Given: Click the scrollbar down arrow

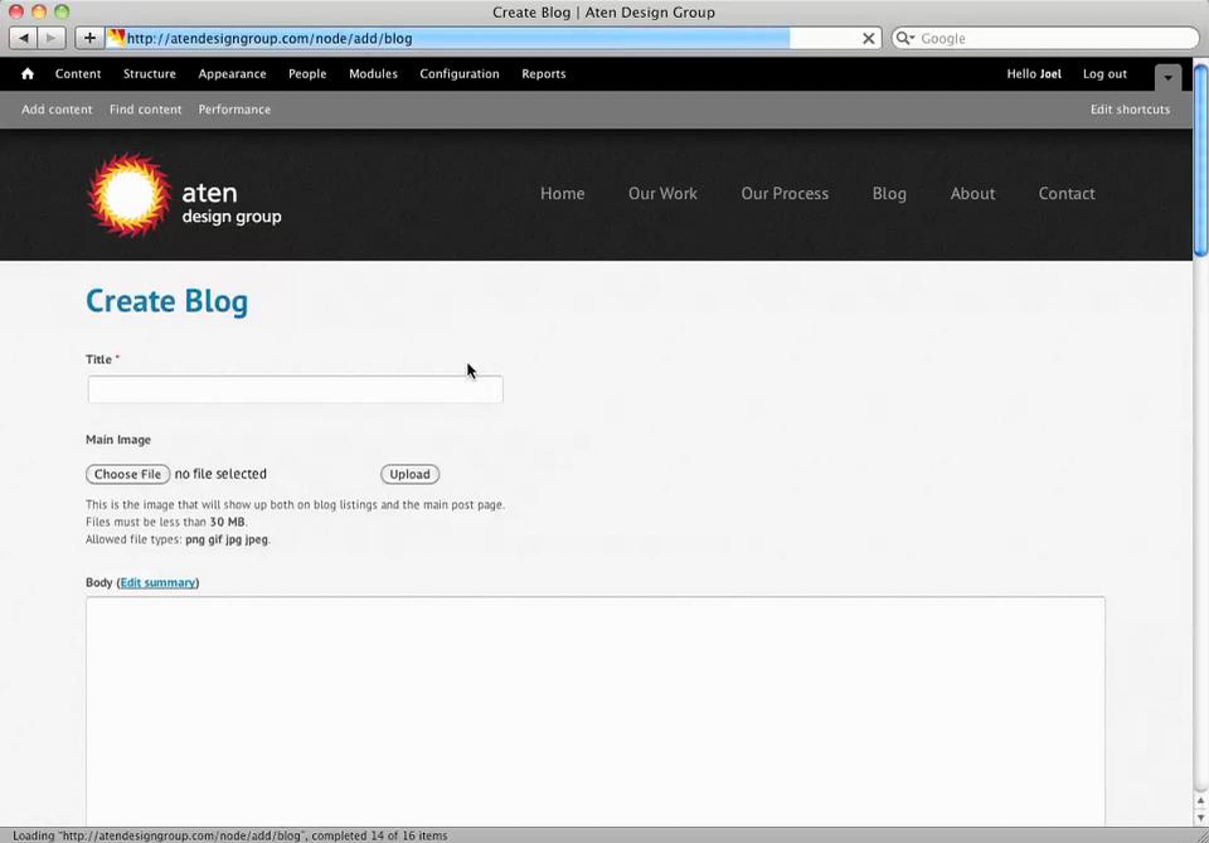Looking at the screenshot, I should point(1200,818).
